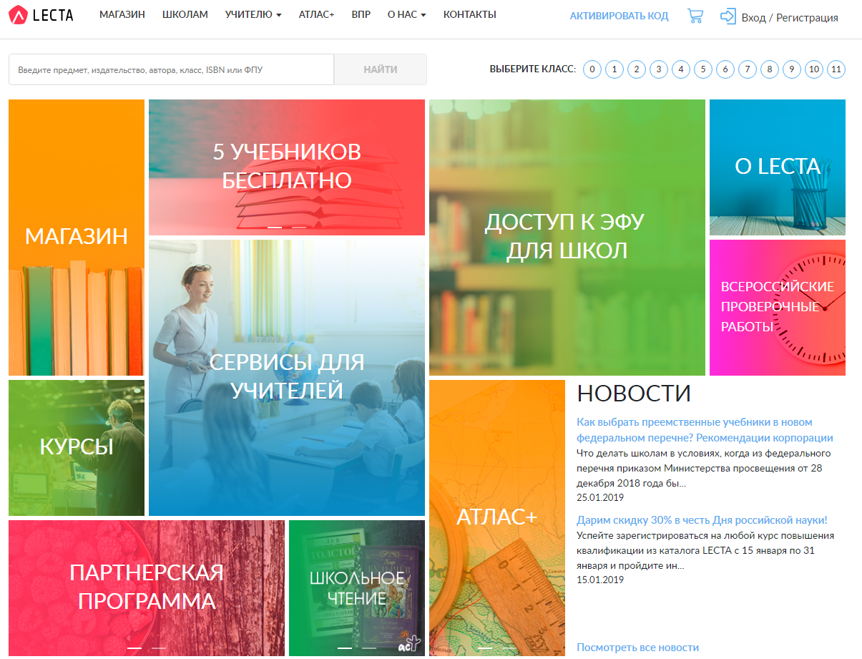Open the green КУРСЫ tile
The width and height of the screenshot is (862, 659).
77,448
